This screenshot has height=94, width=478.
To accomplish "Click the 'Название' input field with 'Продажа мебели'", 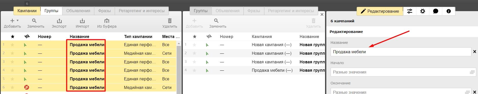I will pos(401,52).
